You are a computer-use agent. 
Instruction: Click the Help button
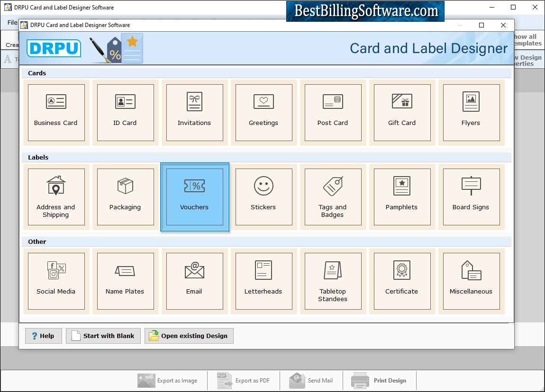44,336
